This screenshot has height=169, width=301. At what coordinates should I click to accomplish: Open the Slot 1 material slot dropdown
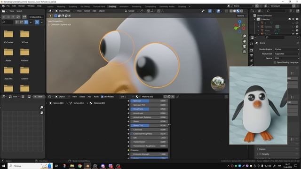[x=127, y=97]
